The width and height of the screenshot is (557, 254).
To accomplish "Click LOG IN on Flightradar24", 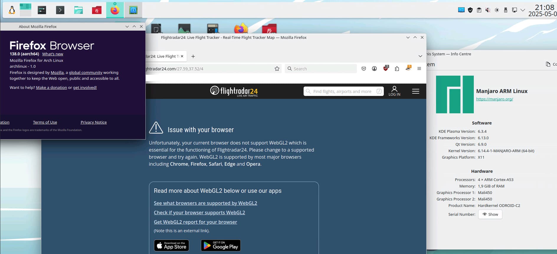I will pos(394,91).
